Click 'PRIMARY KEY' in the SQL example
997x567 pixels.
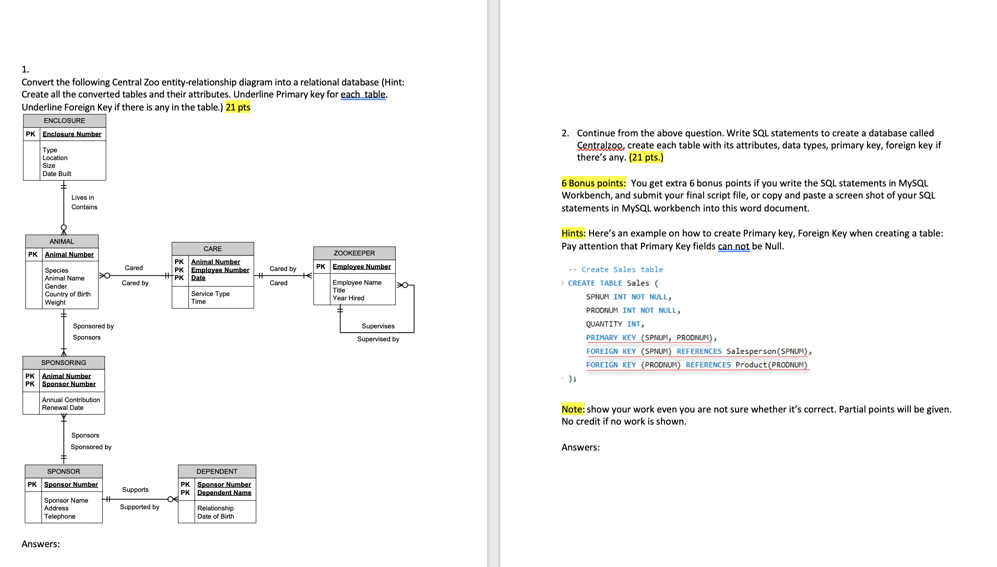611,337
